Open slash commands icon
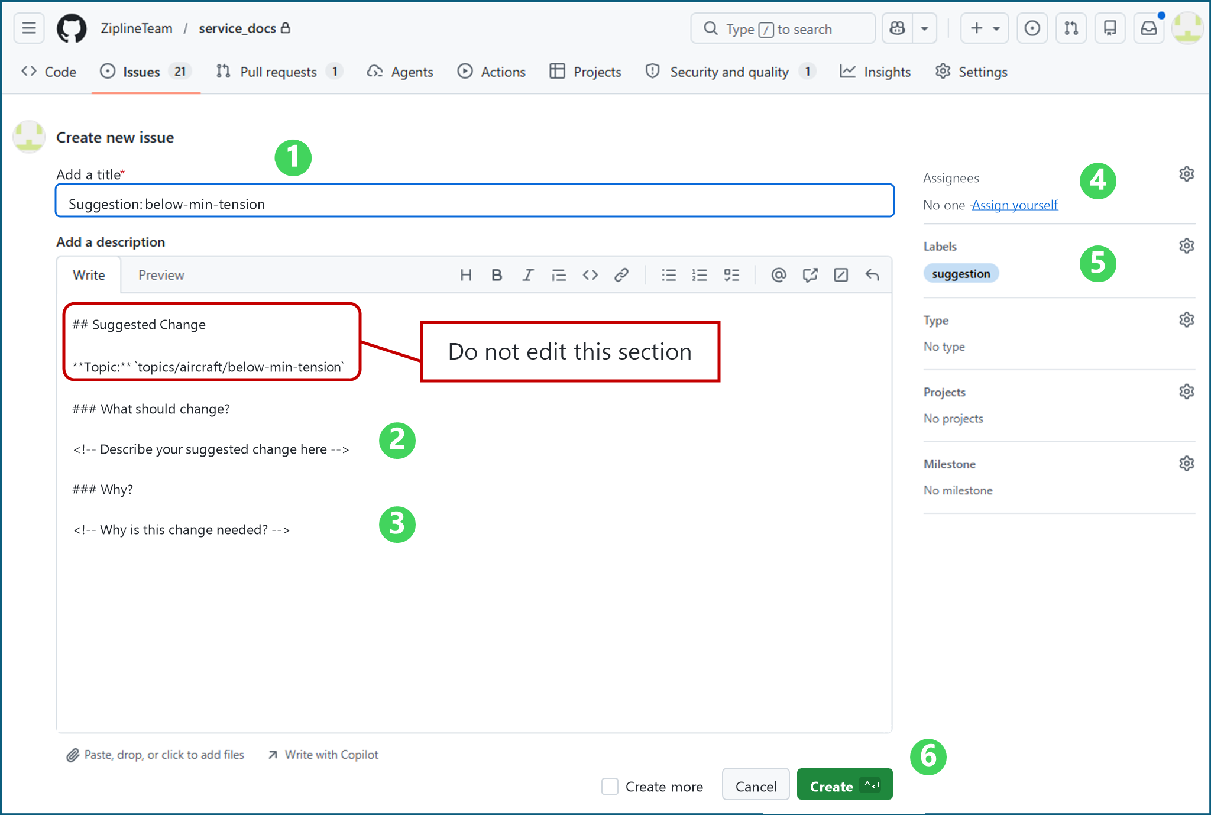The height and width of the screenshot is (815, 1211). pyautogui.click(x=841, y=275)
